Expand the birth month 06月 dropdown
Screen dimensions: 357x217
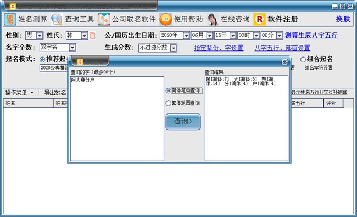tap(209, 36)
